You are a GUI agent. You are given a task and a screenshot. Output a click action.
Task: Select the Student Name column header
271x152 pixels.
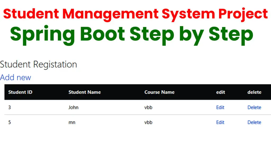click(x=85, y=92)
